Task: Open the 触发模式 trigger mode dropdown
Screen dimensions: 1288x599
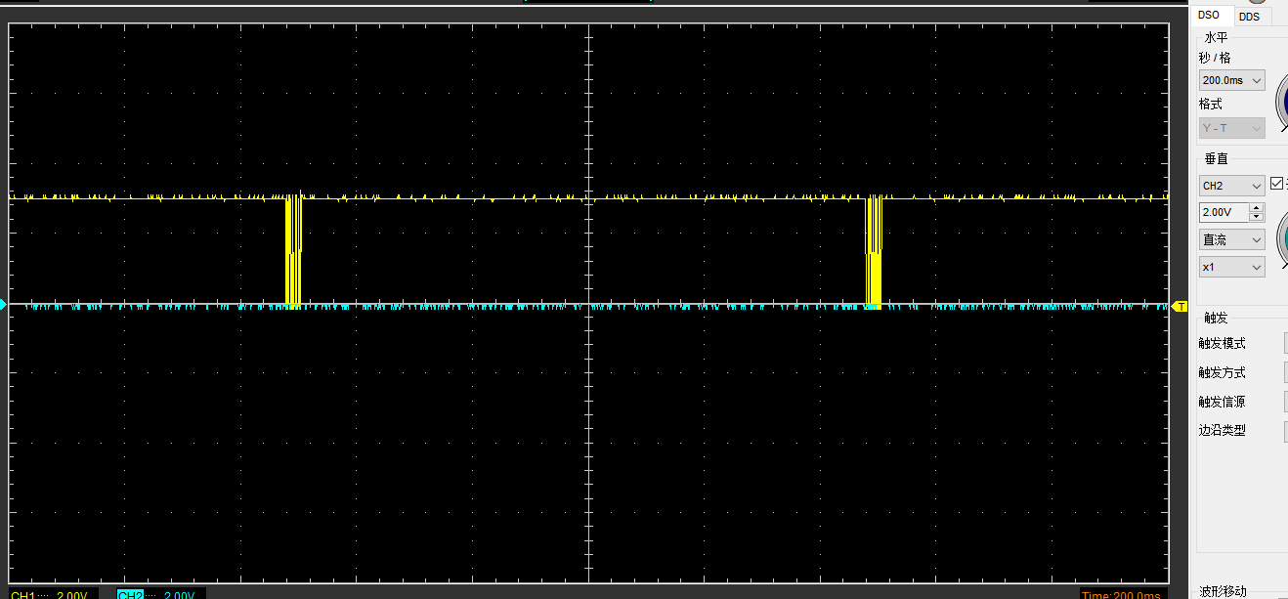Action: [x=1285, y=343]
